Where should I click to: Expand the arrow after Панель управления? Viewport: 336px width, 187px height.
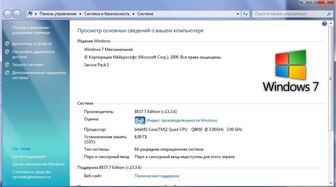point(80,14)
